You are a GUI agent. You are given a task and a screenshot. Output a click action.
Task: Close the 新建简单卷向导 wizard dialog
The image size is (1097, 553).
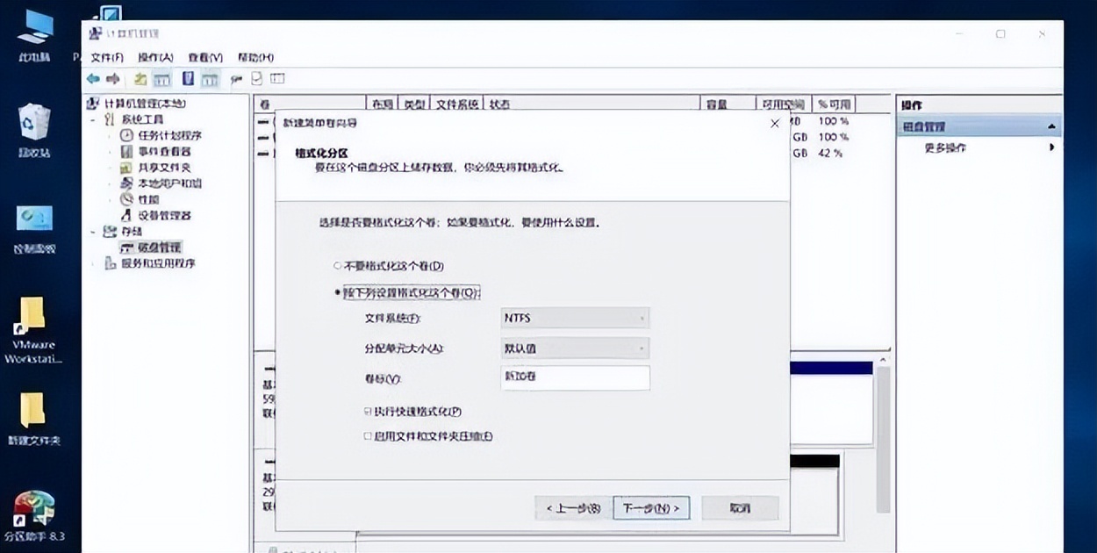click(774, 124)
